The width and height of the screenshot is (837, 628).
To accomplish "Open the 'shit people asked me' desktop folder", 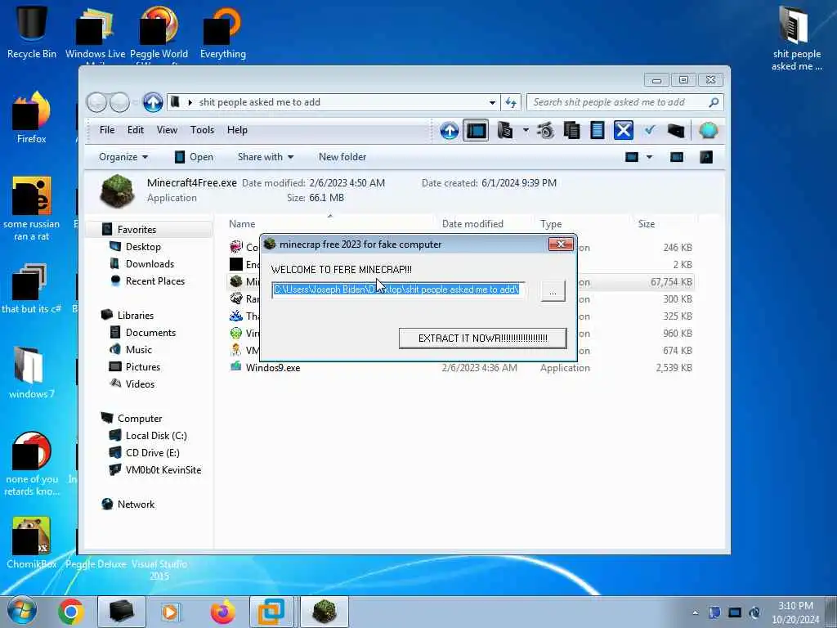I will [x=796, y=38].
